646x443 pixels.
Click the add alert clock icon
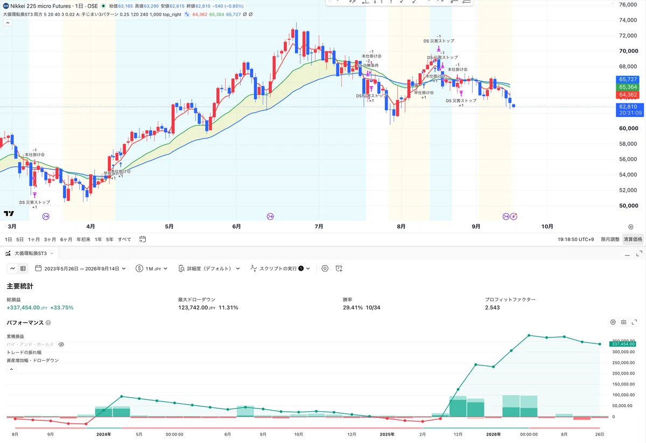(339, 268)
